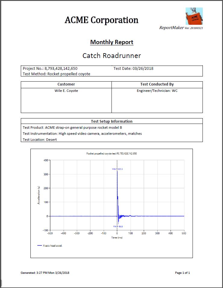Click the y-axis tick label 400

point(46,160)
